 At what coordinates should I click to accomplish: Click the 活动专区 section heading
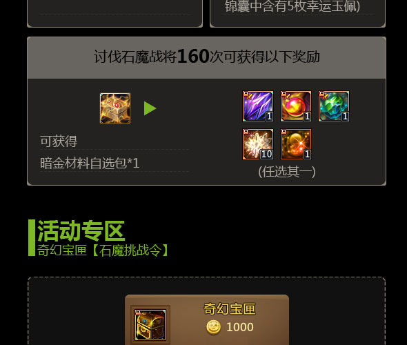pos(81,230)
